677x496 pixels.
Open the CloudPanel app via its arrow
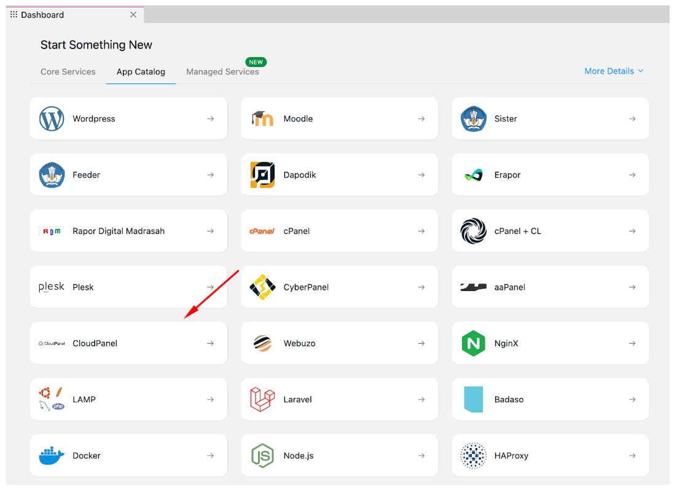(x=209, y=343)
